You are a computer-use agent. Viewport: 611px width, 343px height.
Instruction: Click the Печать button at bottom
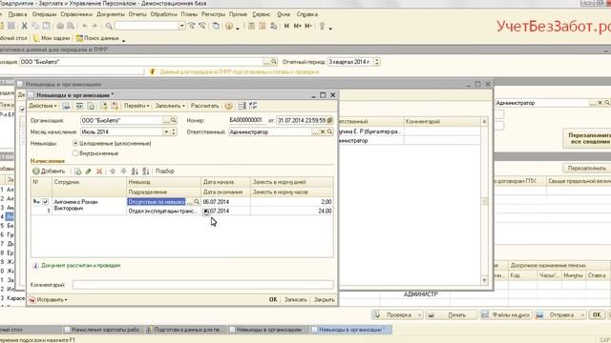click(452, 315)
